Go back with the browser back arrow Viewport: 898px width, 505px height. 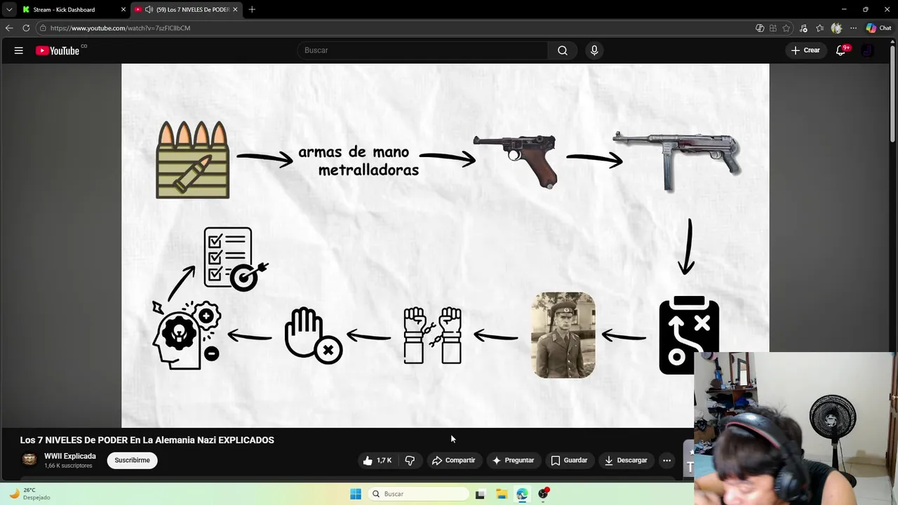coord(9,28)
